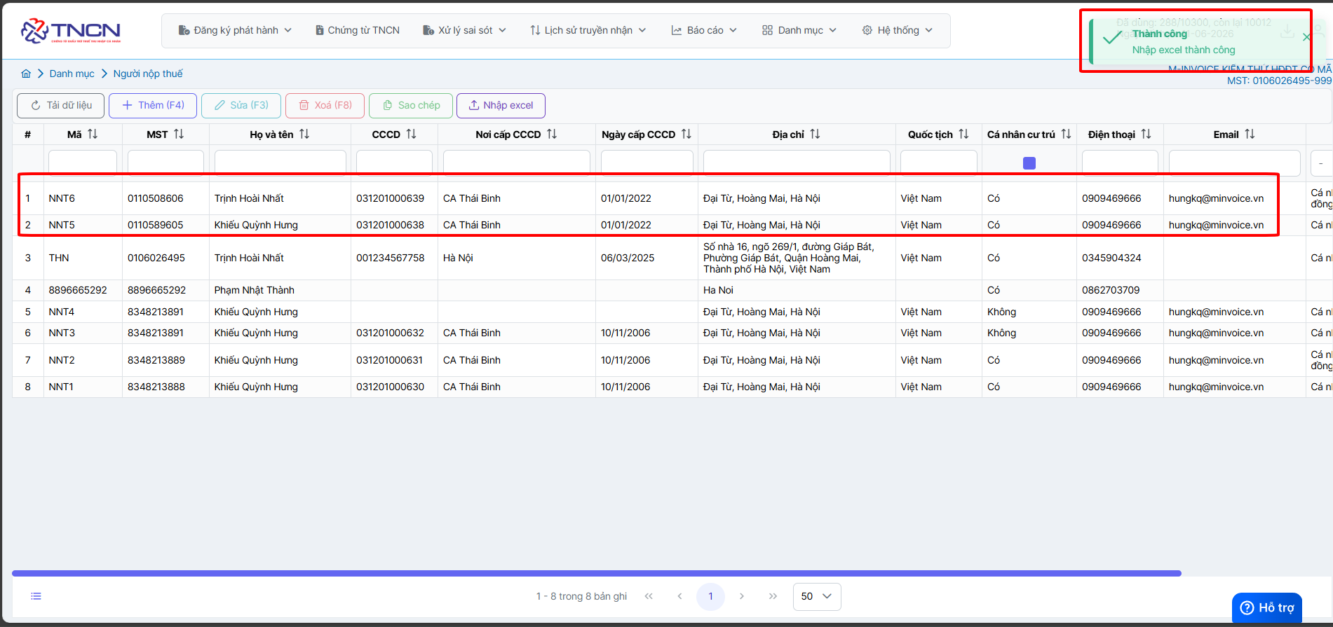Click the Nhập excel button
This screenshot has width=1333, height=627.
click(501, 105)
